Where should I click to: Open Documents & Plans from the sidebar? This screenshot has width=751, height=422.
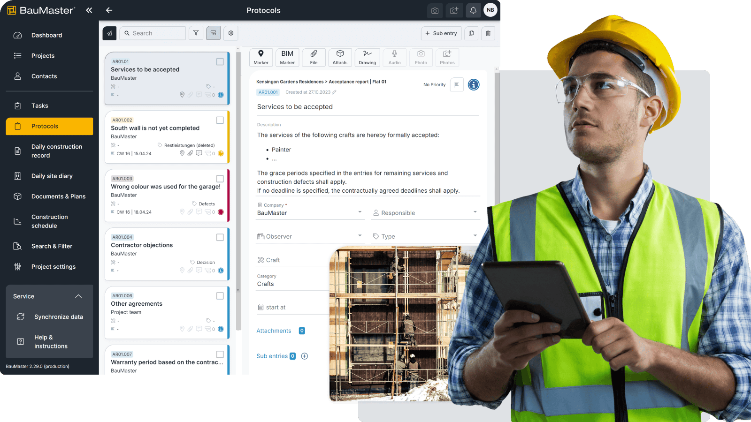click(58, 196)
